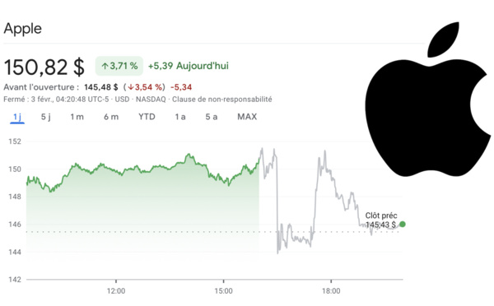This screenshot has width=494, height=306.
Task: Click the Apple stock title
Action: click(23, 29)
